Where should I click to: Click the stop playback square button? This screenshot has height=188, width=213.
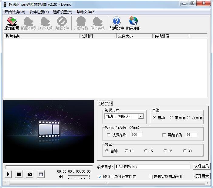point(19,174)
